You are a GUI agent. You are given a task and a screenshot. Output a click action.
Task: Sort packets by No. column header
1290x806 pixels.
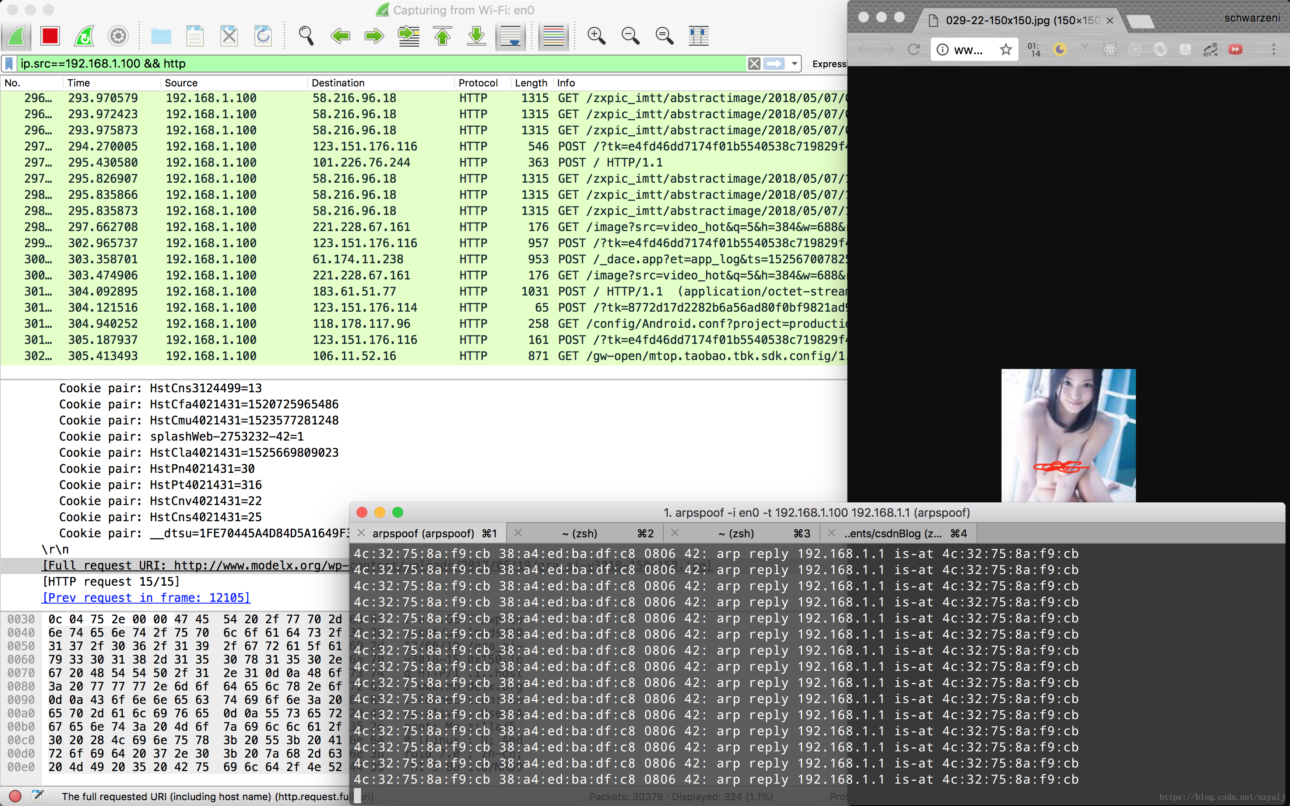[32, 83]
